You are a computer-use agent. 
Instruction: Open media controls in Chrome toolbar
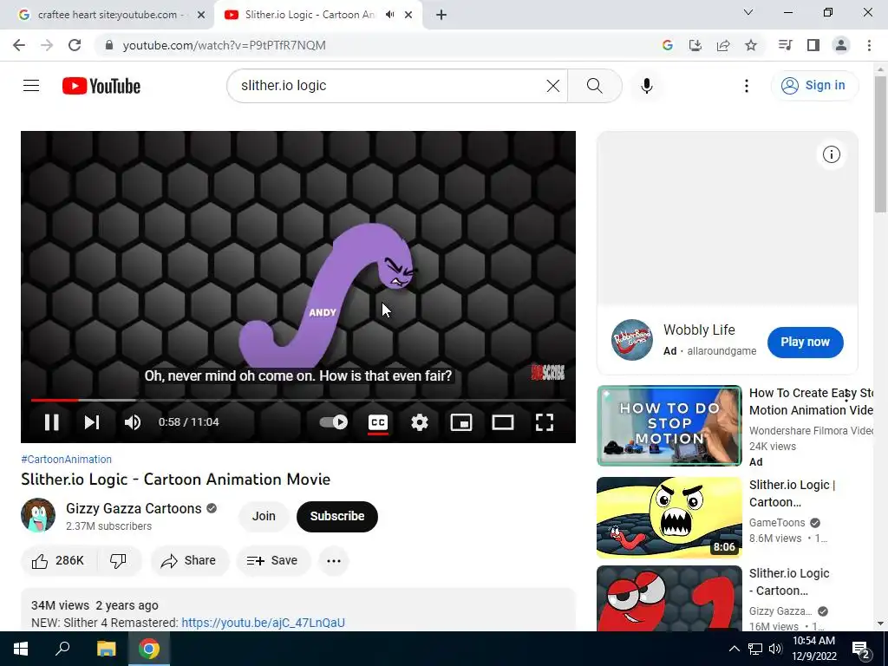[785, 45]
